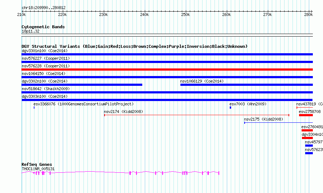Click the 250k ruler label
323x193 pixels.
click(185, 14)
